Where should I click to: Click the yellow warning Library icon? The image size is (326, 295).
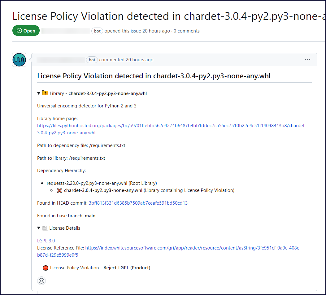(45, 93)
